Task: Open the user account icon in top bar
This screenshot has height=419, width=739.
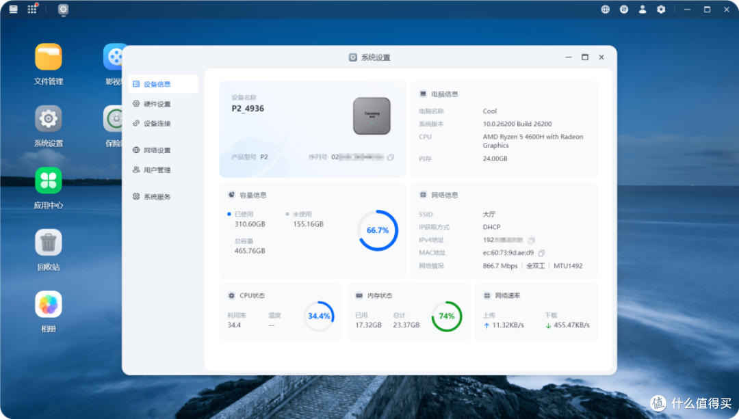Action: point(642,10)
